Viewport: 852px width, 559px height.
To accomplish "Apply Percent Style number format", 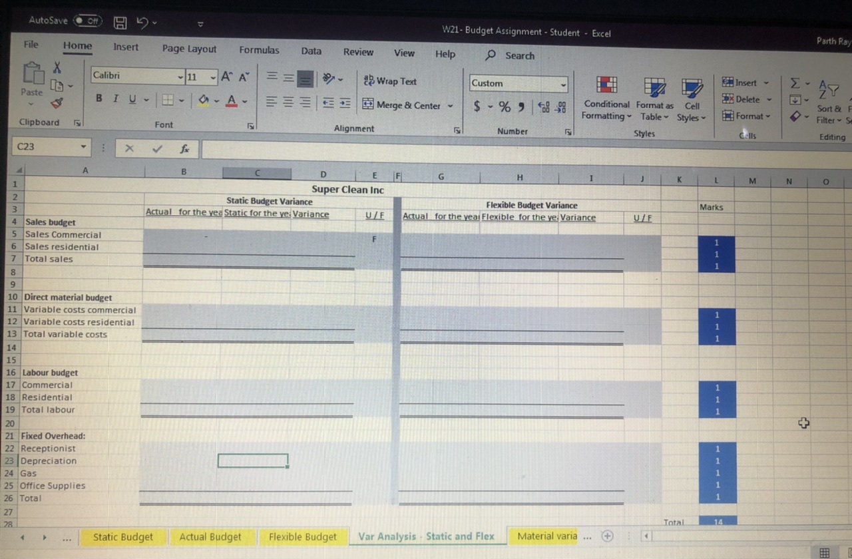I will [x=504, y=106].
